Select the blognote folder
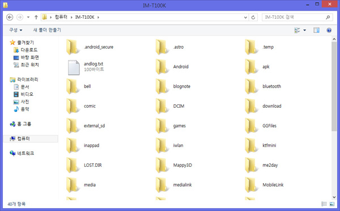This screenshot has width=340, height=211. click(x=173, y=86)
